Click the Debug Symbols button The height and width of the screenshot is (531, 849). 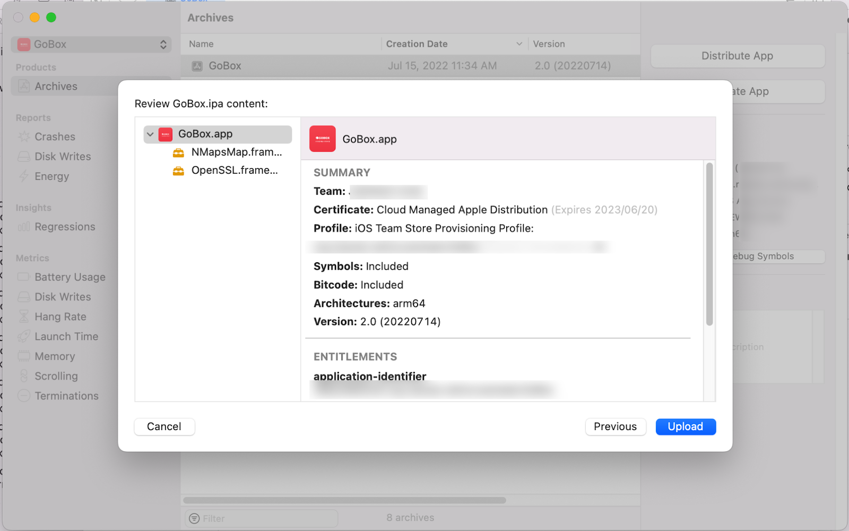click(778, 256)
